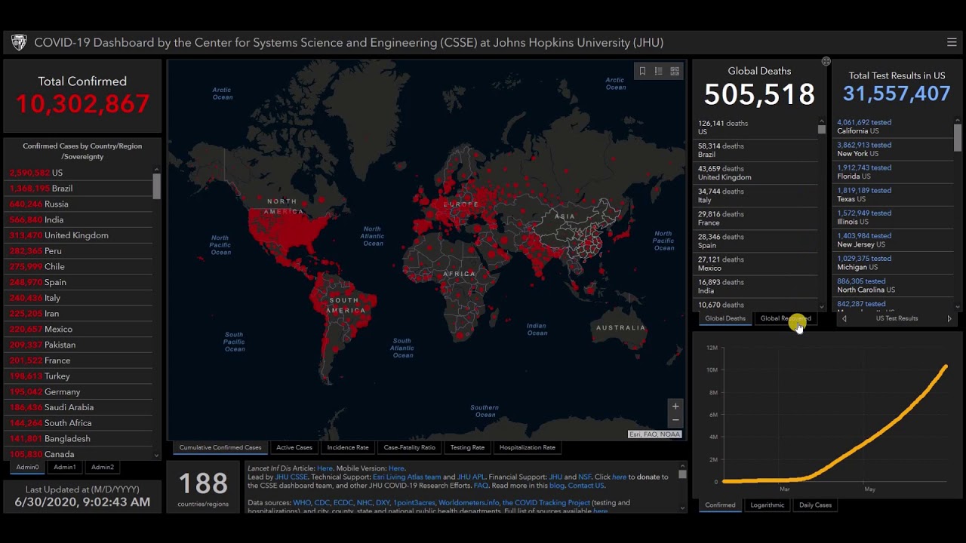
Task: Open the basemap gallery grid icon
Action: pos(675,71)
